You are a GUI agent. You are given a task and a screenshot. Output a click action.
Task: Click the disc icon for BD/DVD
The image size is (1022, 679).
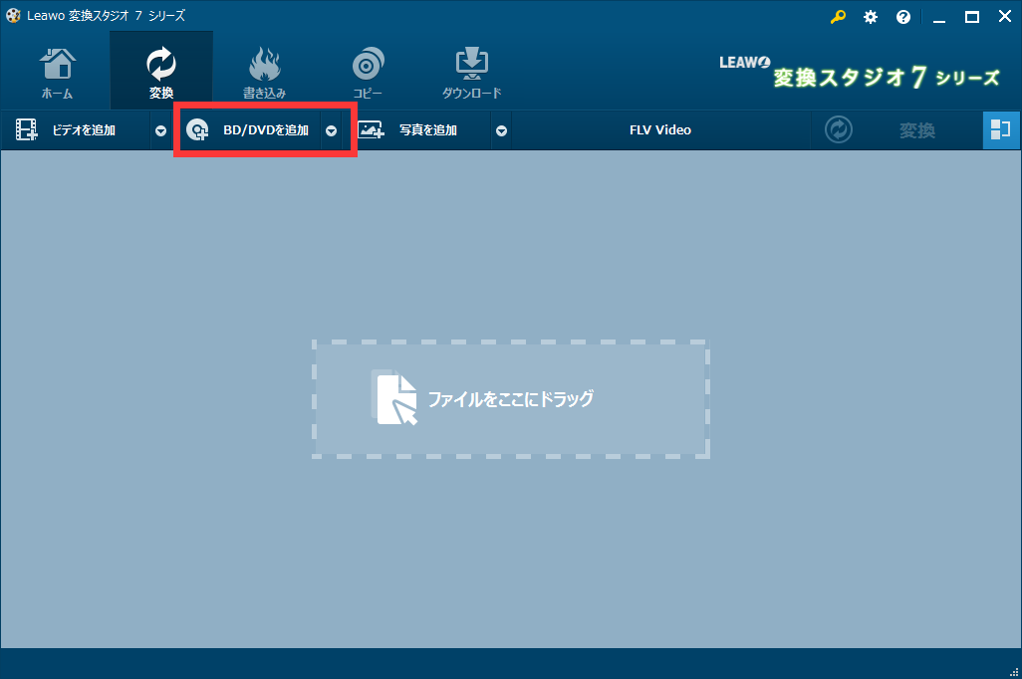coord(198,130)
